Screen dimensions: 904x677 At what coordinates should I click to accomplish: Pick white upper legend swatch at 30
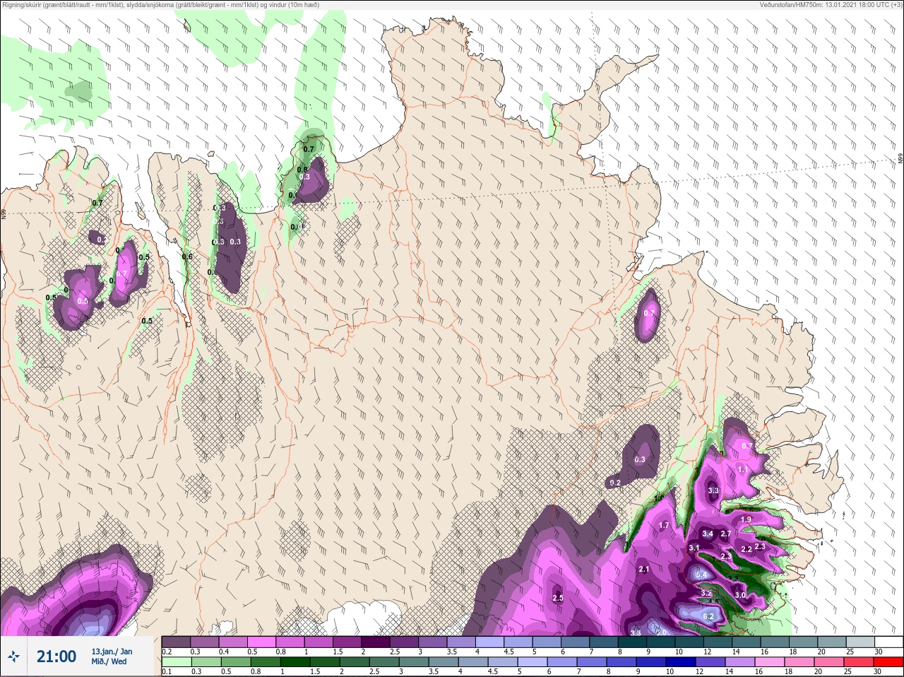pyautogui.click(x=888, y=642)
